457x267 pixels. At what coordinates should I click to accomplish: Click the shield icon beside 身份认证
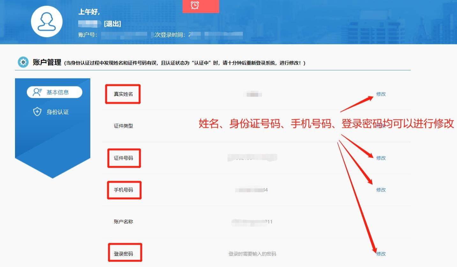coord(37,112)
